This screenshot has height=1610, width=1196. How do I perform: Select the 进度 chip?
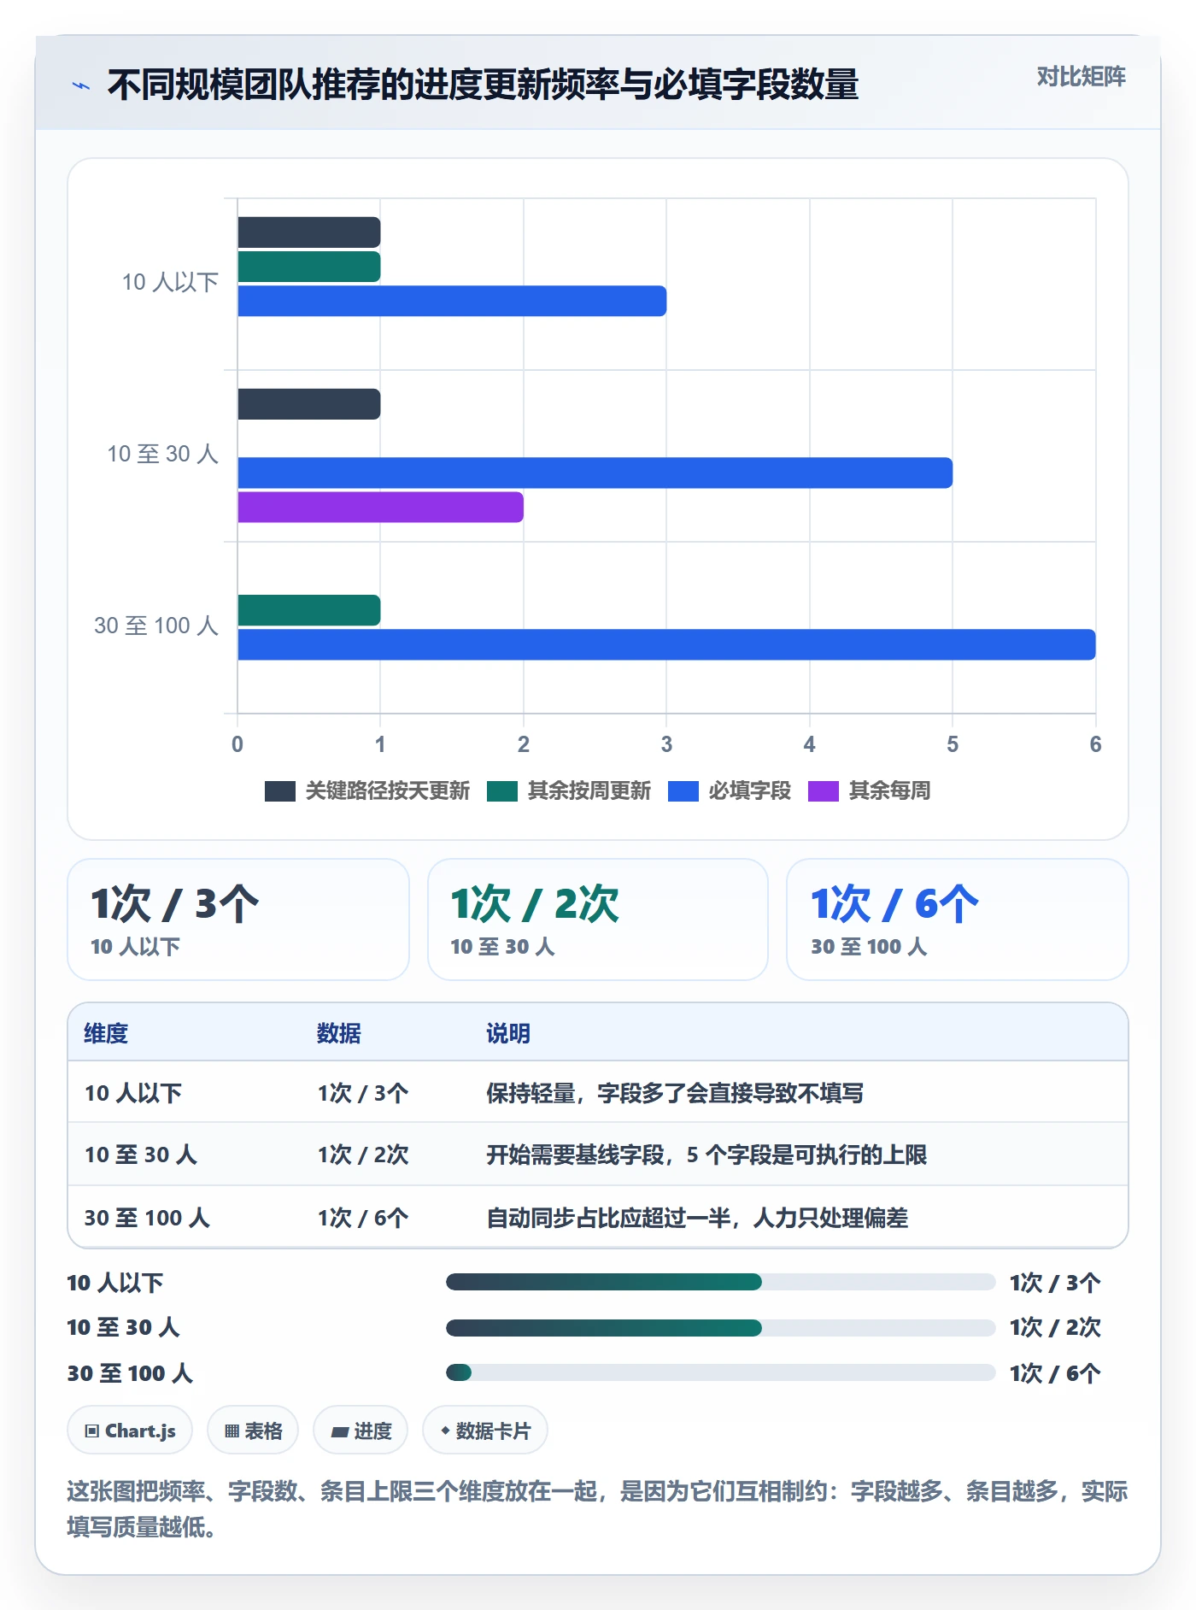tap(361, 1430)
